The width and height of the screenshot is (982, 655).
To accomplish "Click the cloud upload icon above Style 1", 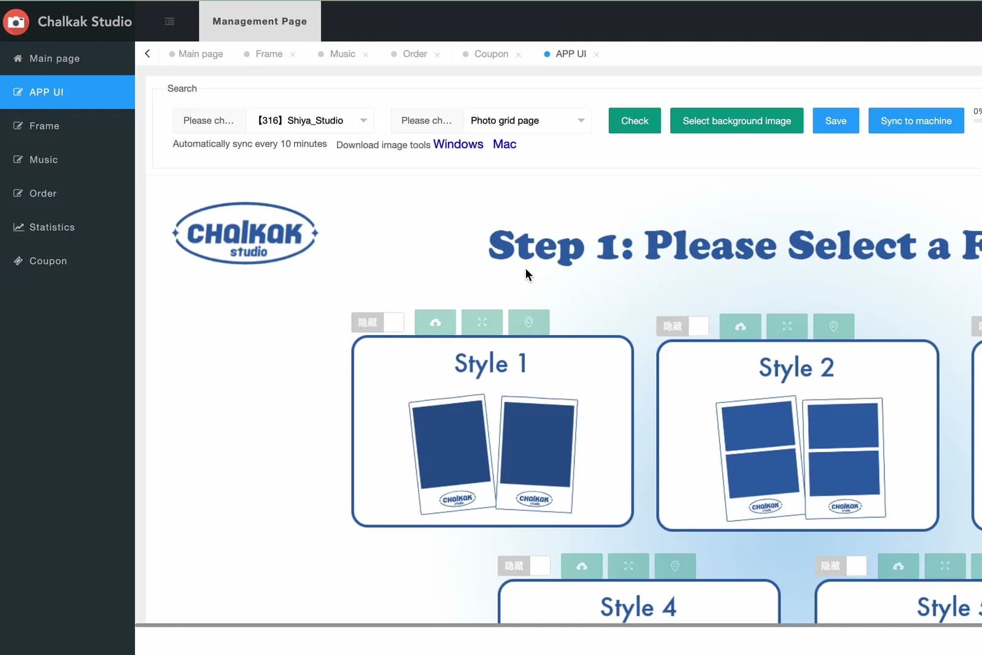I will coord(435,322).
